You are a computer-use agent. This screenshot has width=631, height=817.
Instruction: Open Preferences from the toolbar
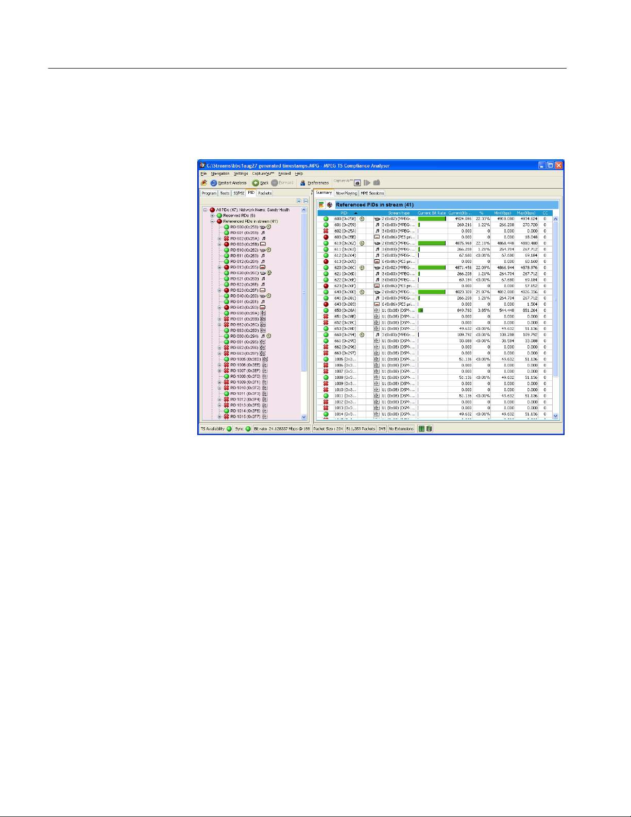coord(314,183)
